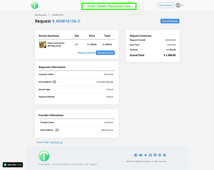
Task: Open the Instagram icon in footer
Action: tap(155, 155)
